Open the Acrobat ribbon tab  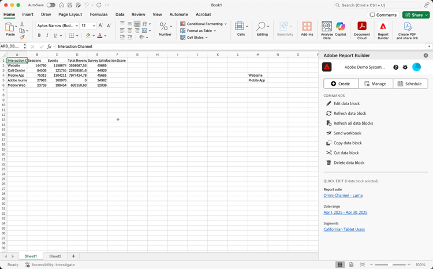click(x=203, y=14)
